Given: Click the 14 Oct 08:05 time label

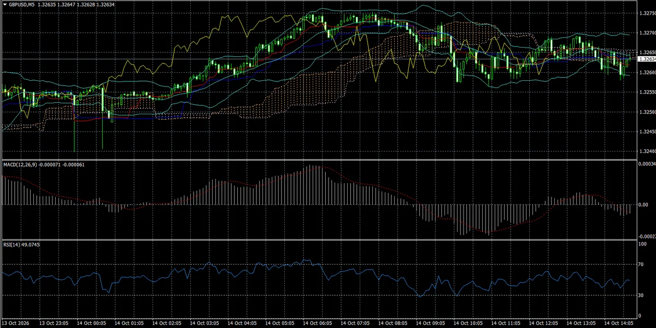Looking at the screenshot, I should [394, 323].
